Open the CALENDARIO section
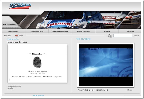The height and width of the screenshot is (99, 144). click(9, 24)
